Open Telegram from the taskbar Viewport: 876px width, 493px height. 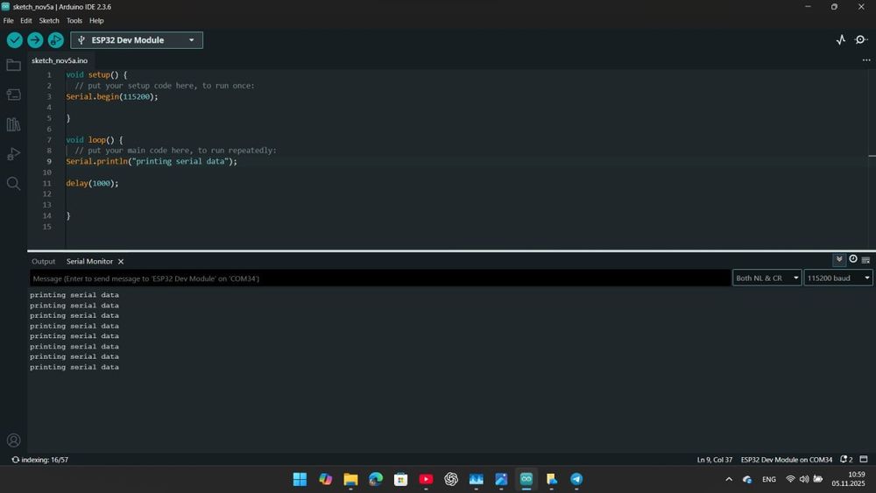click(x=576, y=479)
